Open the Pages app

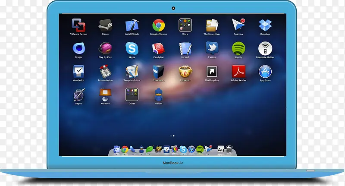(x=78, y=95)
